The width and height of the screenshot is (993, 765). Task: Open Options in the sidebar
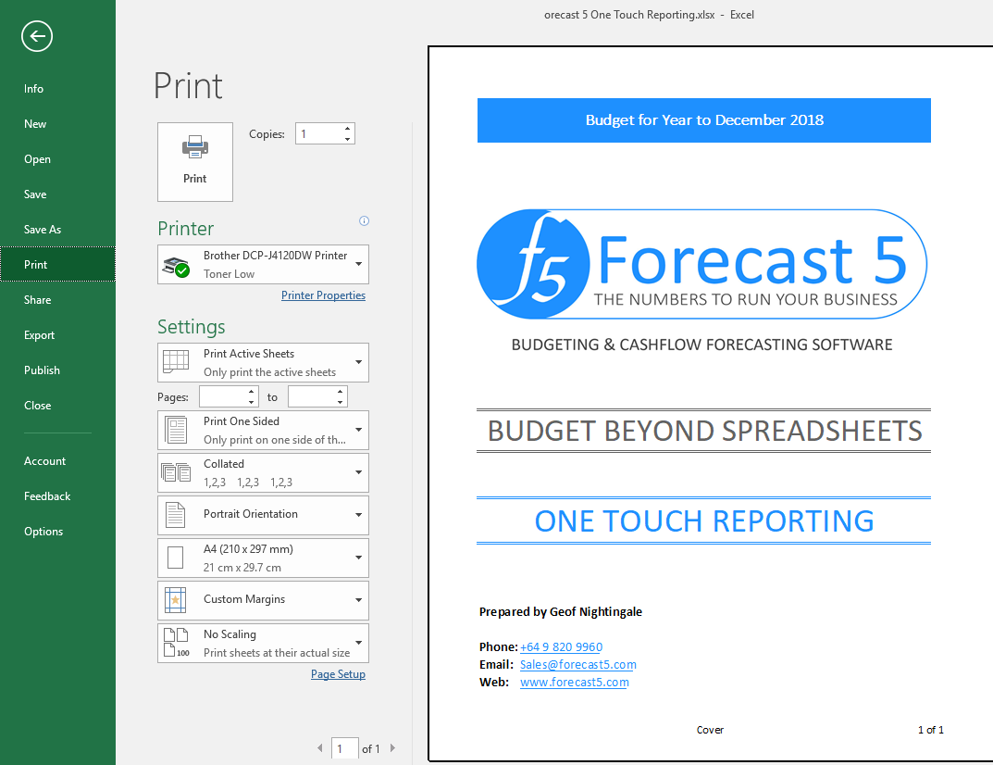[x=57, y=532]
